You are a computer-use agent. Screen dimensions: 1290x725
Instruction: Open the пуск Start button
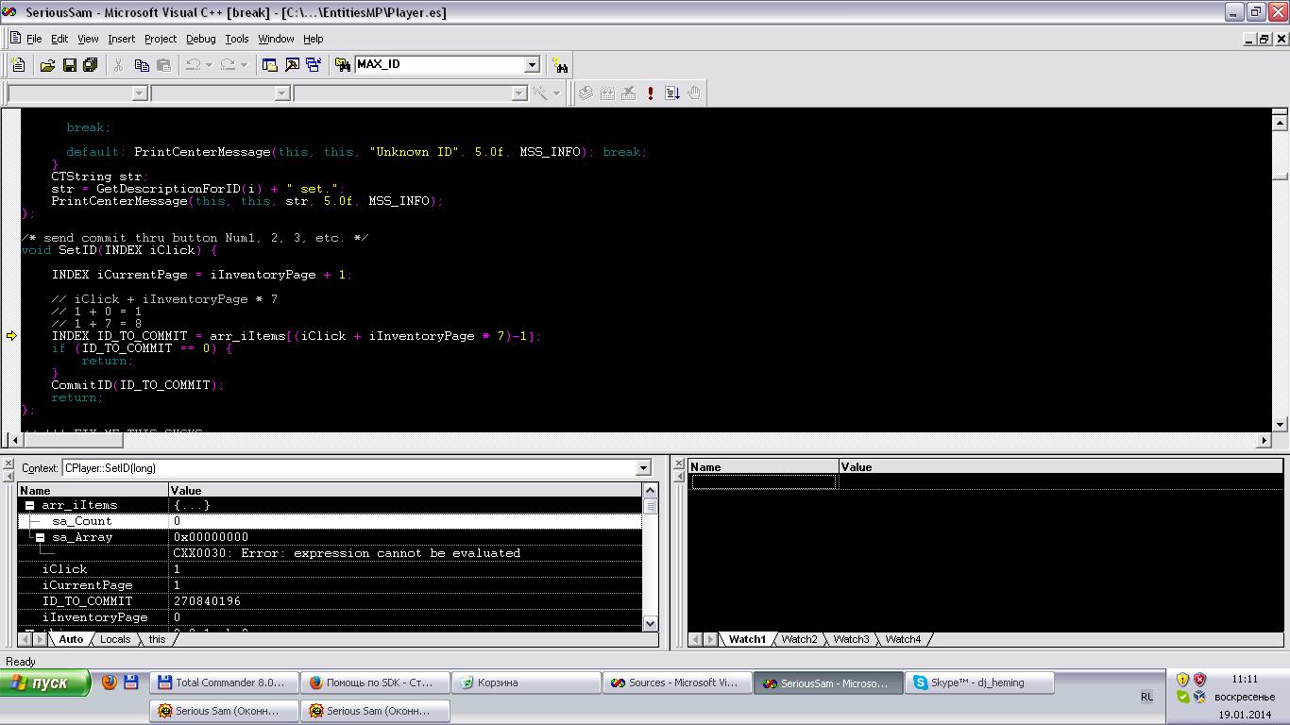click(45, 683)
